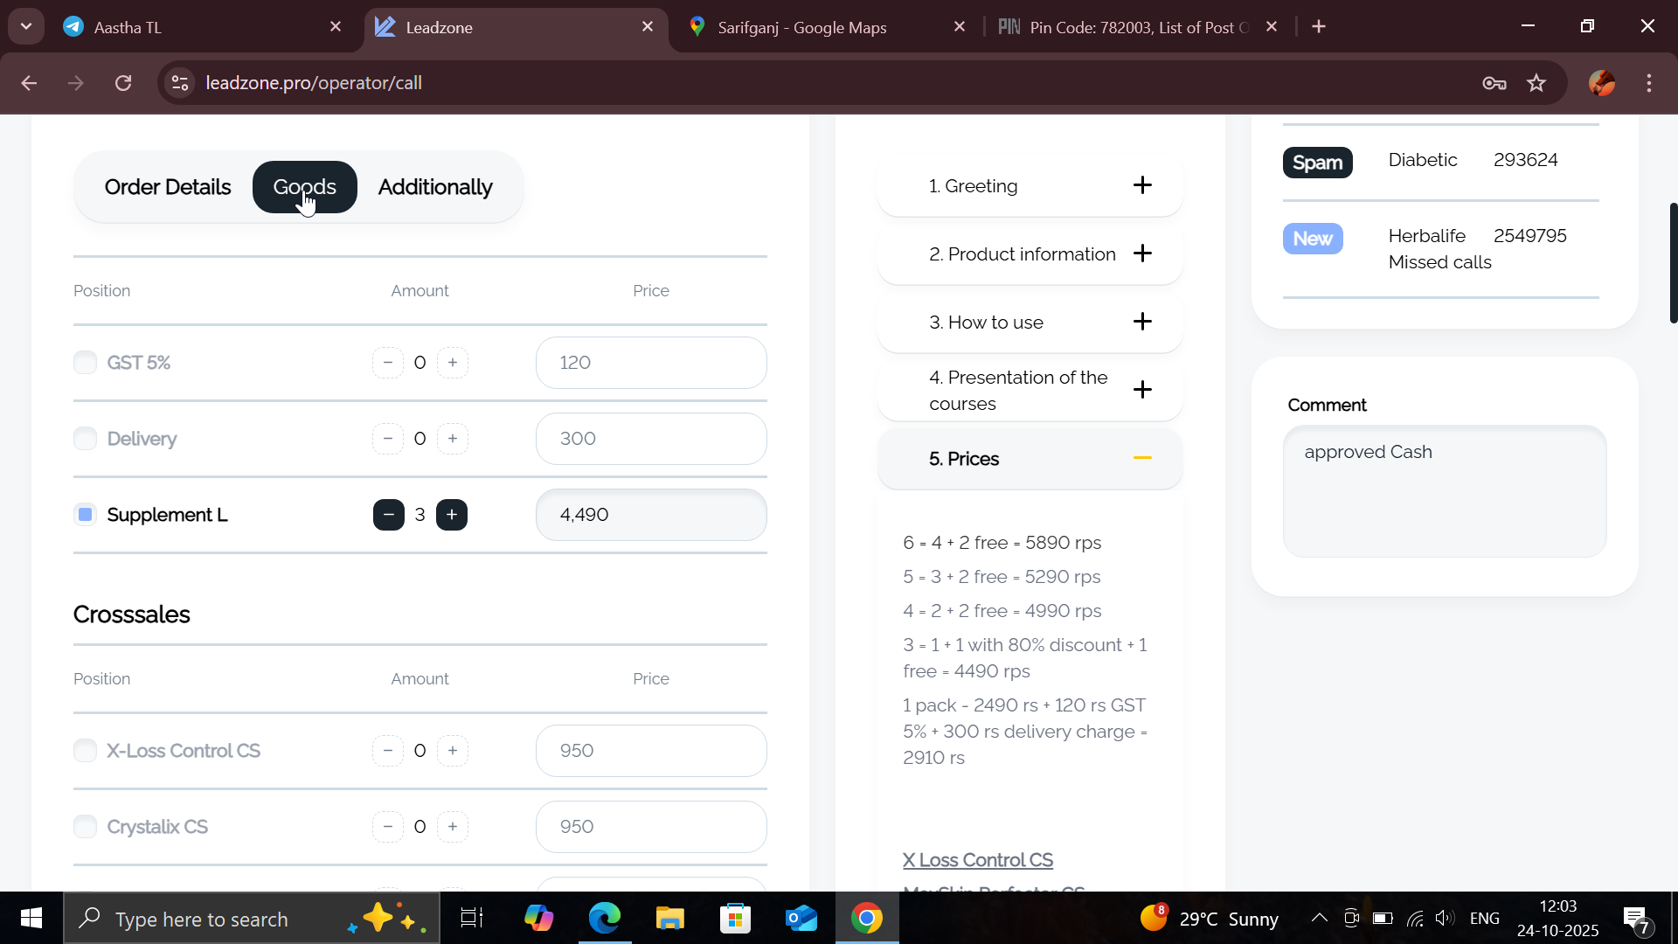
Task: Click into the Comment text box
Action: [x=1444, y=491]
